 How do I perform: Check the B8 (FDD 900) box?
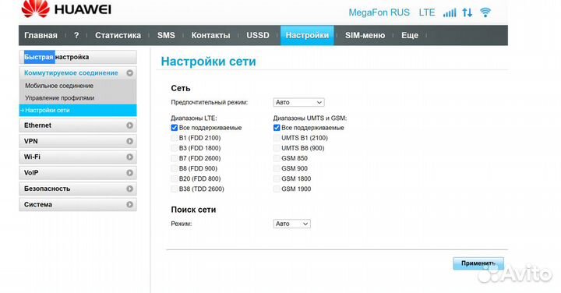(x=175, y=168)
